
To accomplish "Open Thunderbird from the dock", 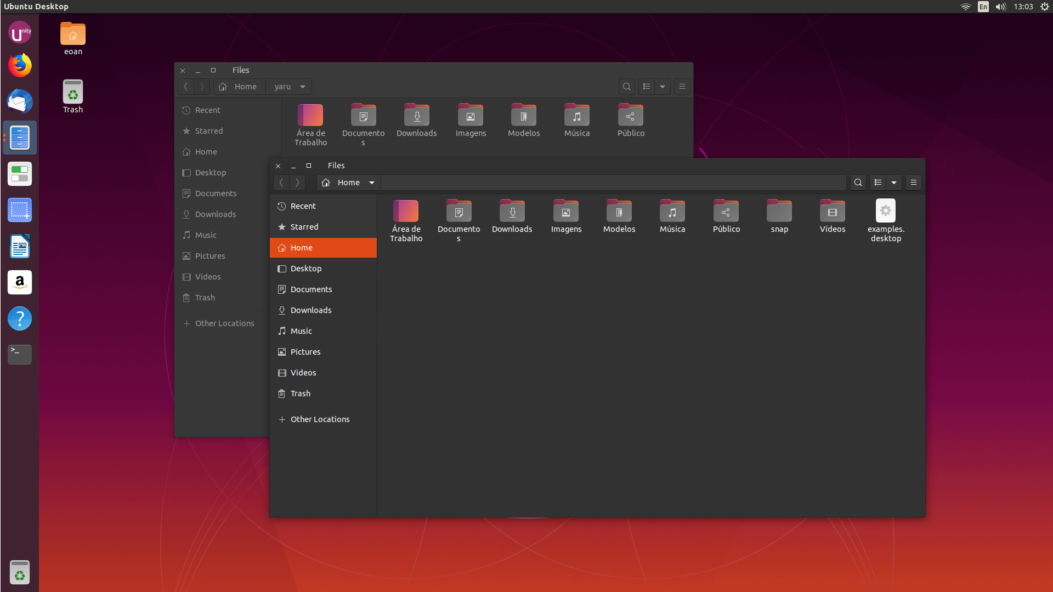I will 19,101.
